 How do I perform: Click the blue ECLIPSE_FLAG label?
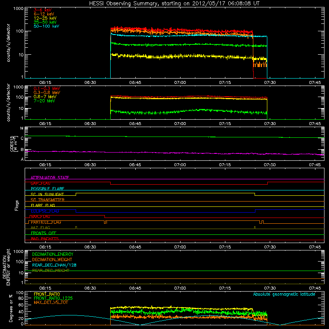click(x=45, y=211)
